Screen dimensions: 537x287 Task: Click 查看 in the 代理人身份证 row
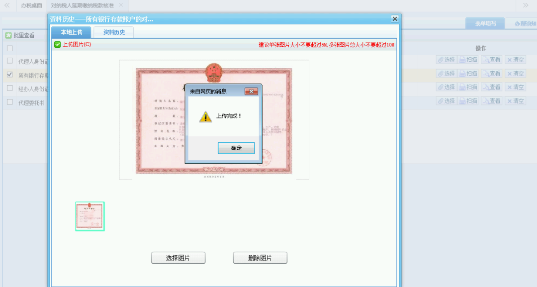click(x=491, y=60)
